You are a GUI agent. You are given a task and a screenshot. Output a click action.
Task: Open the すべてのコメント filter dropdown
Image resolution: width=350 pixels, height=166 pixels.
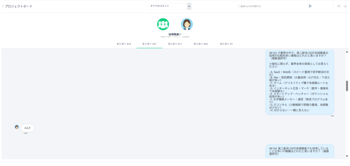point(170,6)
